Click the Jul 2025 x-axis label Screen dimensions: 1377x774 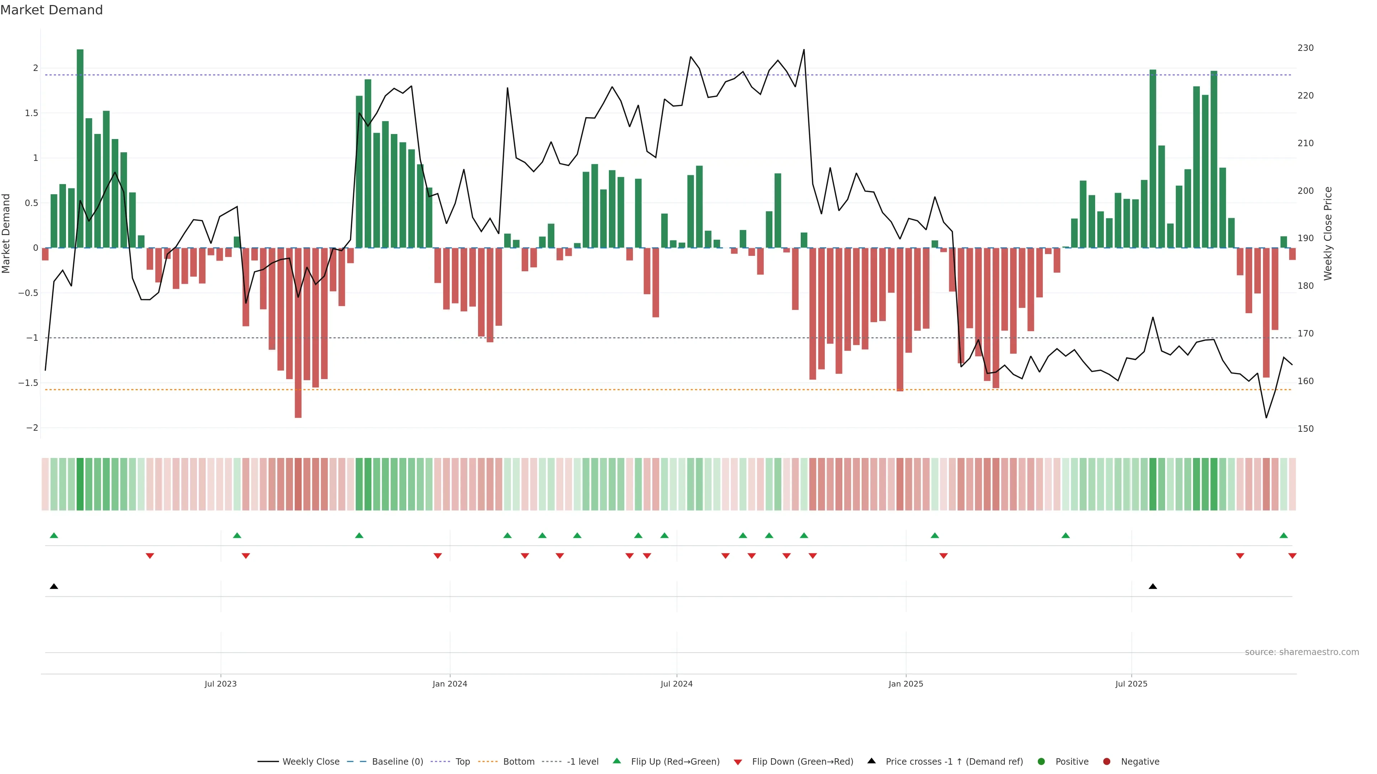point(1131,684)
